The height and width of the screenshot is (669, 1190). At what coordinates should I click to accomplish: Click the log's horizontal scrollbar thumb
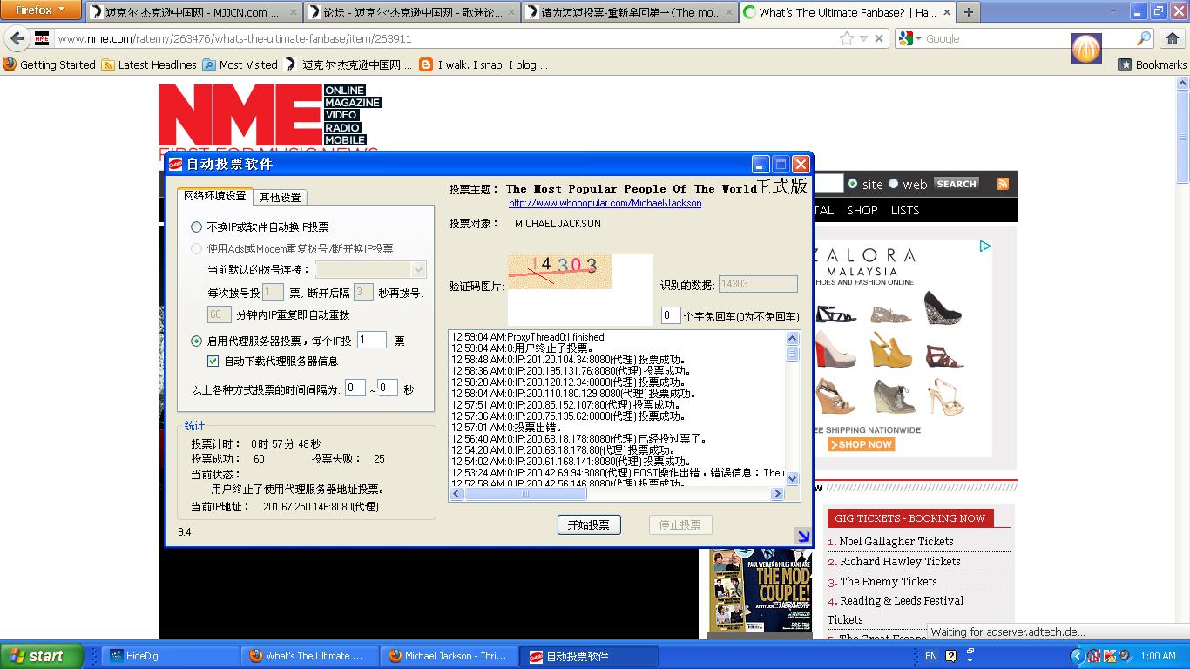(525, 494)
